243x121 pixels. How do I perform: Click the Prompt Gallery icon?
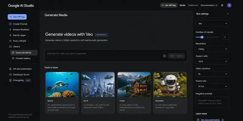point(13,58)
